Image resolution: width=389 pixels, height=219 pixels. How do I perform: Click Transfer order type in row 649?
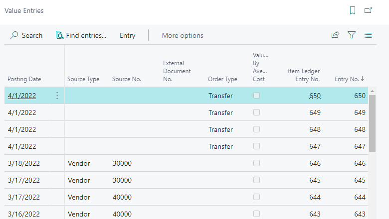[220, 112]
